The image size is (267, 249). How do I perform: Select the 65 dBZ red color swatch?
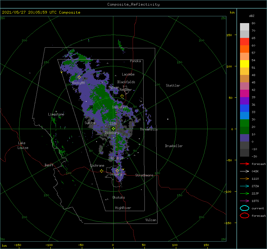coord(244,42)
